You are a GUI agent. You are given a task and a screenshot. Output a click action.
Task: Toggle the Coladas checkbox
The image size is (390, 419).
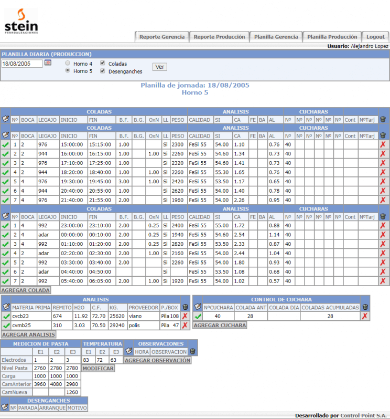coord(102,63)
